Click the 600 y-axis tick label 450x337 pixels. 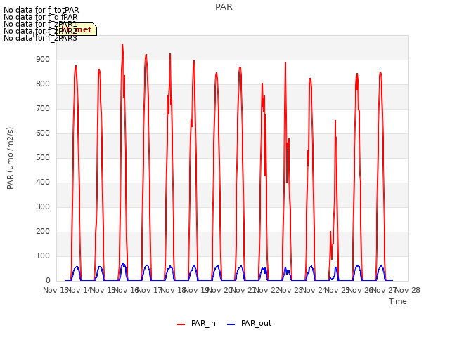(43, 133)
